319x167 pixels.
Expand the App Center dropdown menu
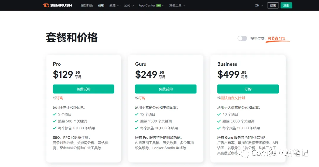click(151, 6)
